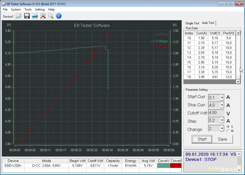Open the blue info icon
Screen dimensions: 245x175
click(x=59, y=16)
